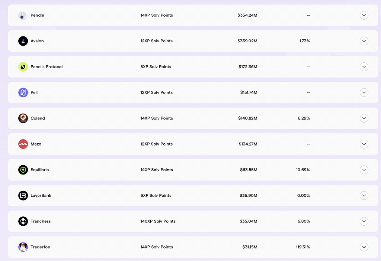Image resolution: width=381 pixels, height=261 pixels.
Task: Open the Mezo row dropdown arrow
Action: click(x=364, y=144)
